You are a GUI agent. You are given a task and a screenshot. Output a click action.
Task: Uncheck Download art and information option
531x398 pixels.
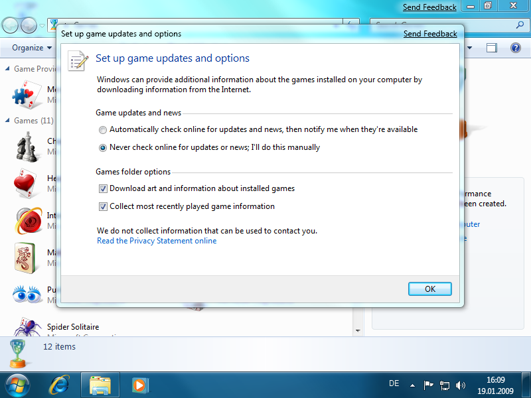[x=103, y=189]
